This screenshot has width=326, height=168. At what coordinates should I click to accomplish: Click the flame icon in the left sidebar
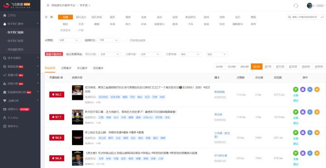tap(5, 24)
